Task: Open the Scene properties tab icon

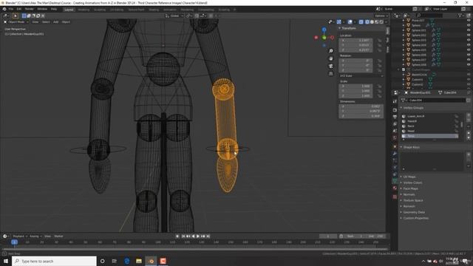Action: [395, 131]
